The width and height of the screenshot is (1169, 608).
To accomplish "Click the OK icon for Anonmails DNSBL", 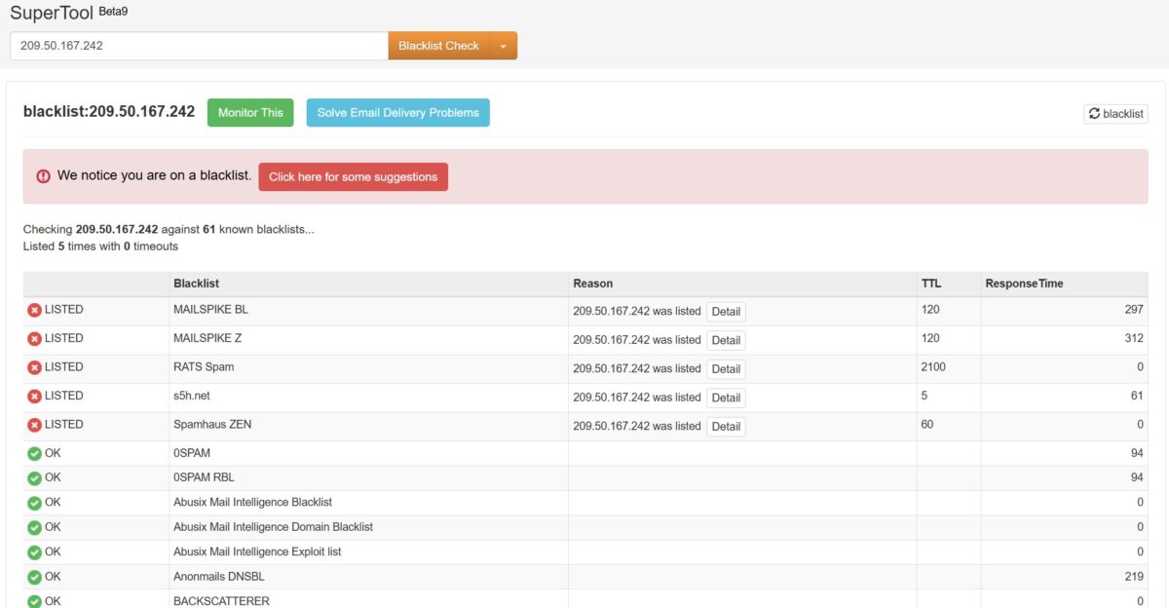I will tap(34, 577).
